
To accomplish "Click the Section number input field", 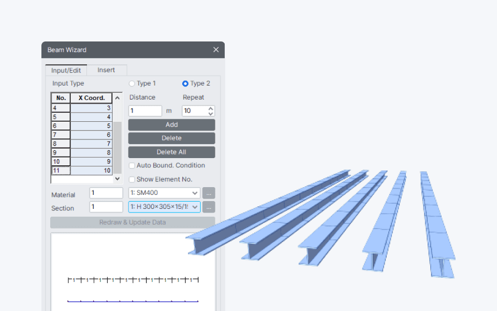I will pyautogui.click(x=106, y=207).
